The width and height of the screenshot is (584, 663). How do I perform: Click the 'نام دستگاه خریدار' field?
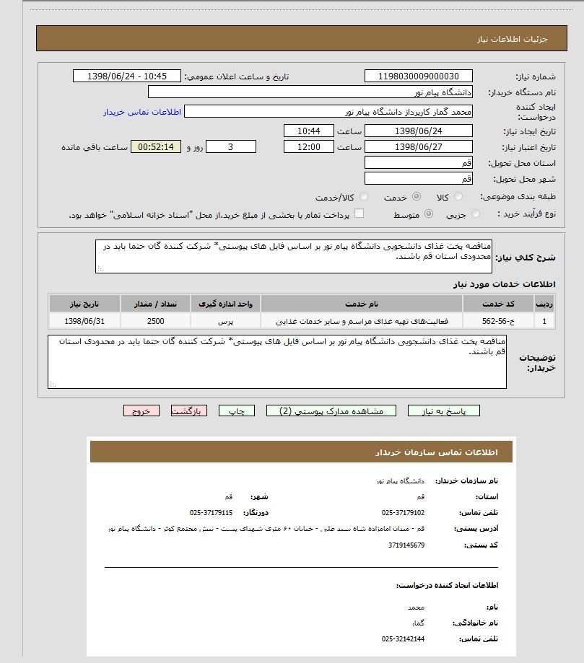point(310,92)
